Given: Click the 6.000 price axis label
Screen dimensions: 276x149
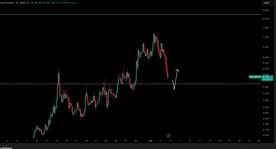Looking at the screenshot, I should (266, 69).
